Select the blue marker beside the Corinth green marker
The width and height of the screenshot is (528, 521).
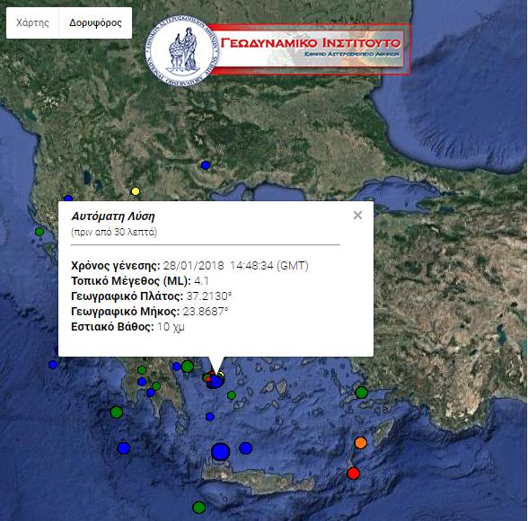(x=176, y=366)
